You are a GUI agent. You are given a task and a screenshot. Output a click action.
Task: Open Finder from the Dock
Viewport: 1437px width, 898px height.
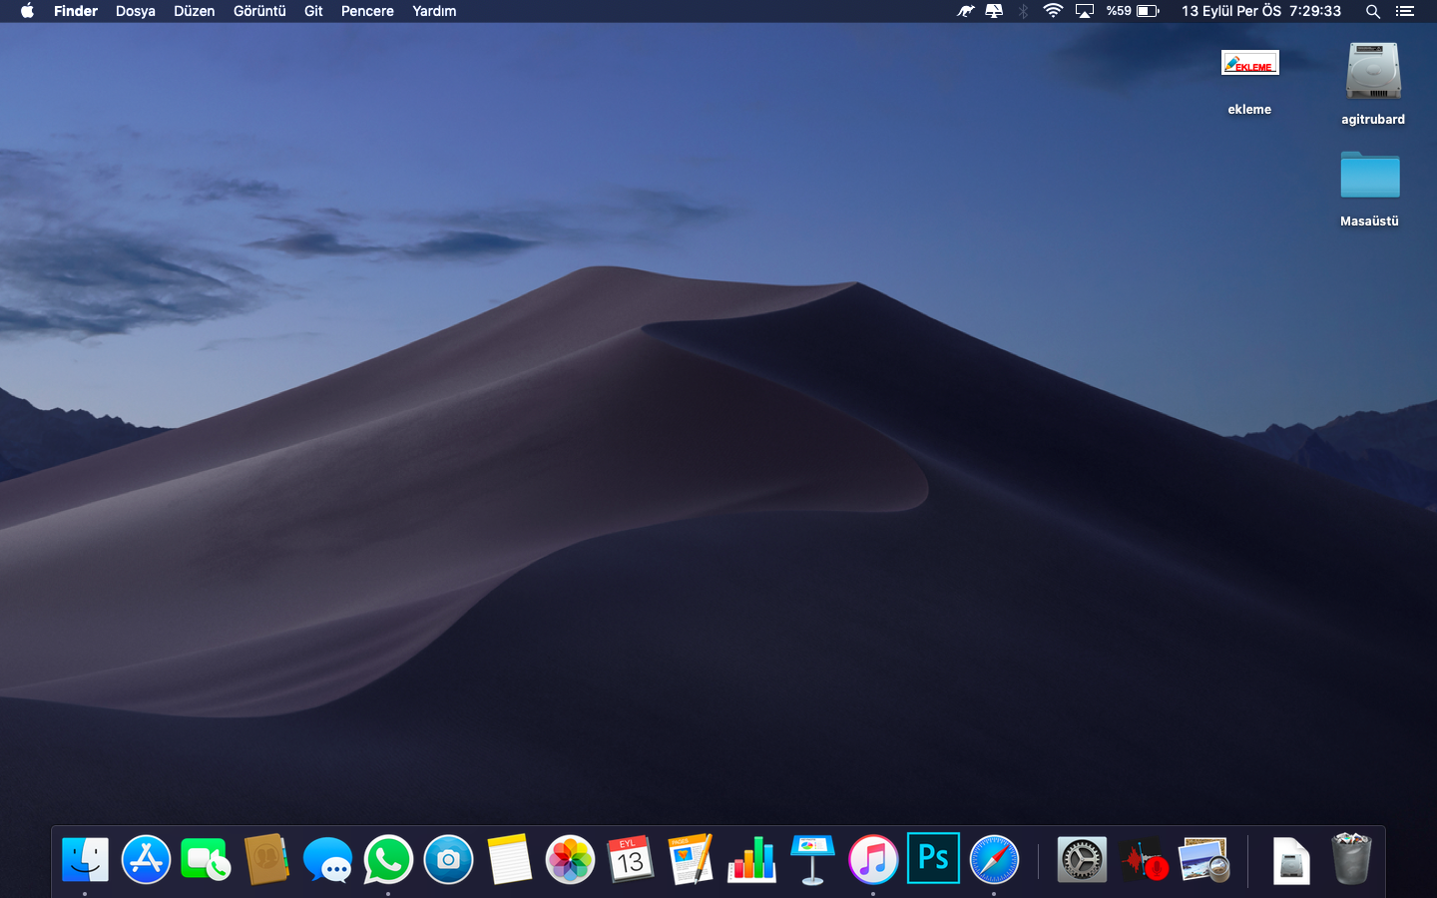(x=85, y=859)
